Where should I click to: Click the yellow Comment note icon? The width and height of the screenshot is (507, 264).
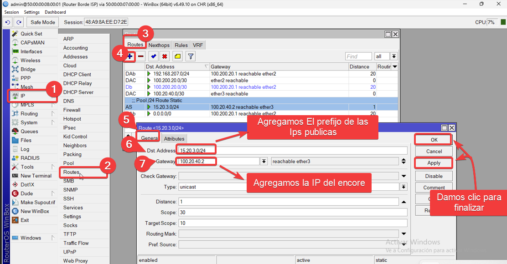click(177, 56)
